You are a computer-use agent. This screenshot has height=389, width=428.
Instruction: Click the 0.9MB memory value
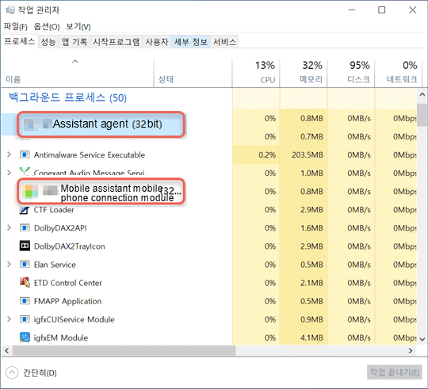[x=311, y=319]
